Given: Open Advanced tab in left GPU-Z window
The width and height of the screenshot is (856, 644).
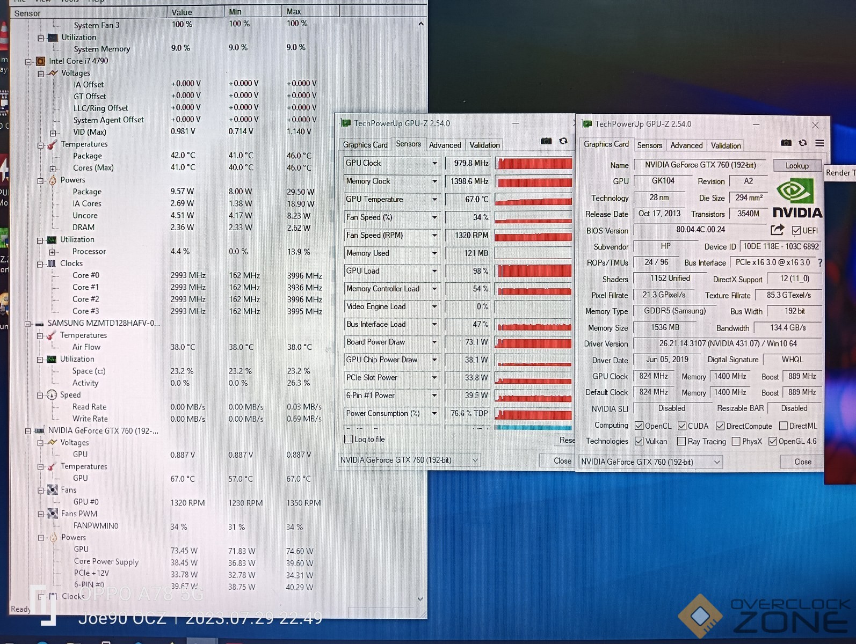Looking at the screenshot, I should point(445,145).
